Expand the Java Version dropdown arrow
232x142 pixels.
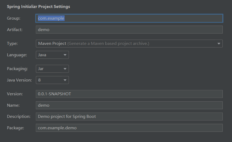point(65,80)
